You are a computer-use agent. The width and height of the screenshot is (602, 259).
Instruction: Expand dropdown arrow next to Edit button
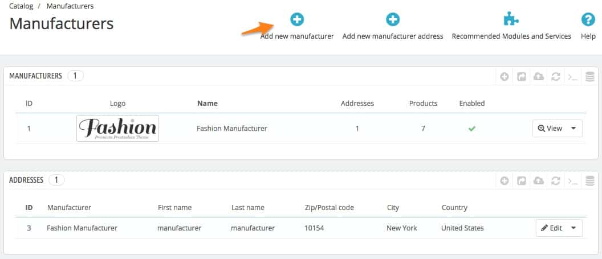573,228
